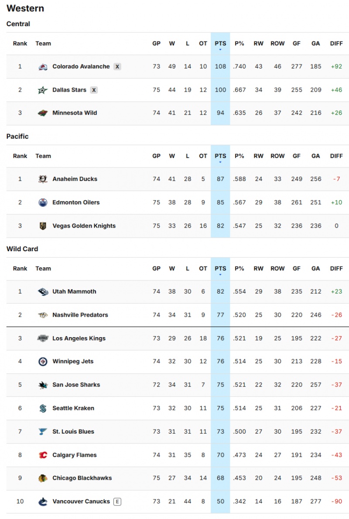Click the Utah Mammoth logo
This screenshot has width=349, height=519.
coord(43,292)
